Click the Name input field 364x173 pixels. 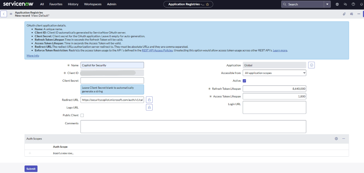[112, 65]
